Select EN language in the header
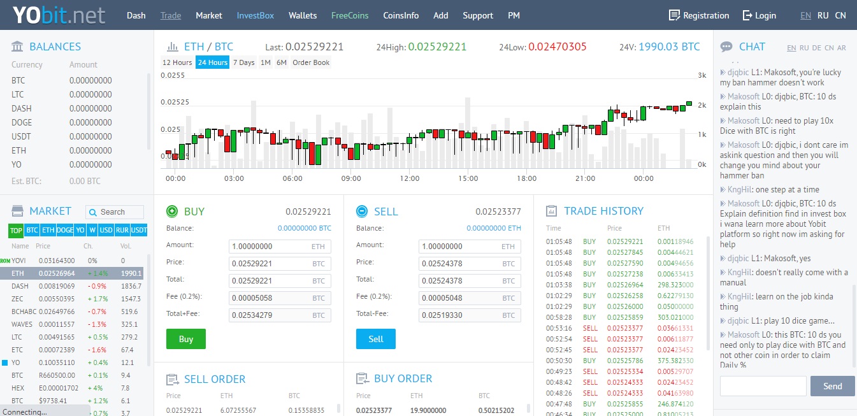Viewport: 857px width, 416px height. 805,15
